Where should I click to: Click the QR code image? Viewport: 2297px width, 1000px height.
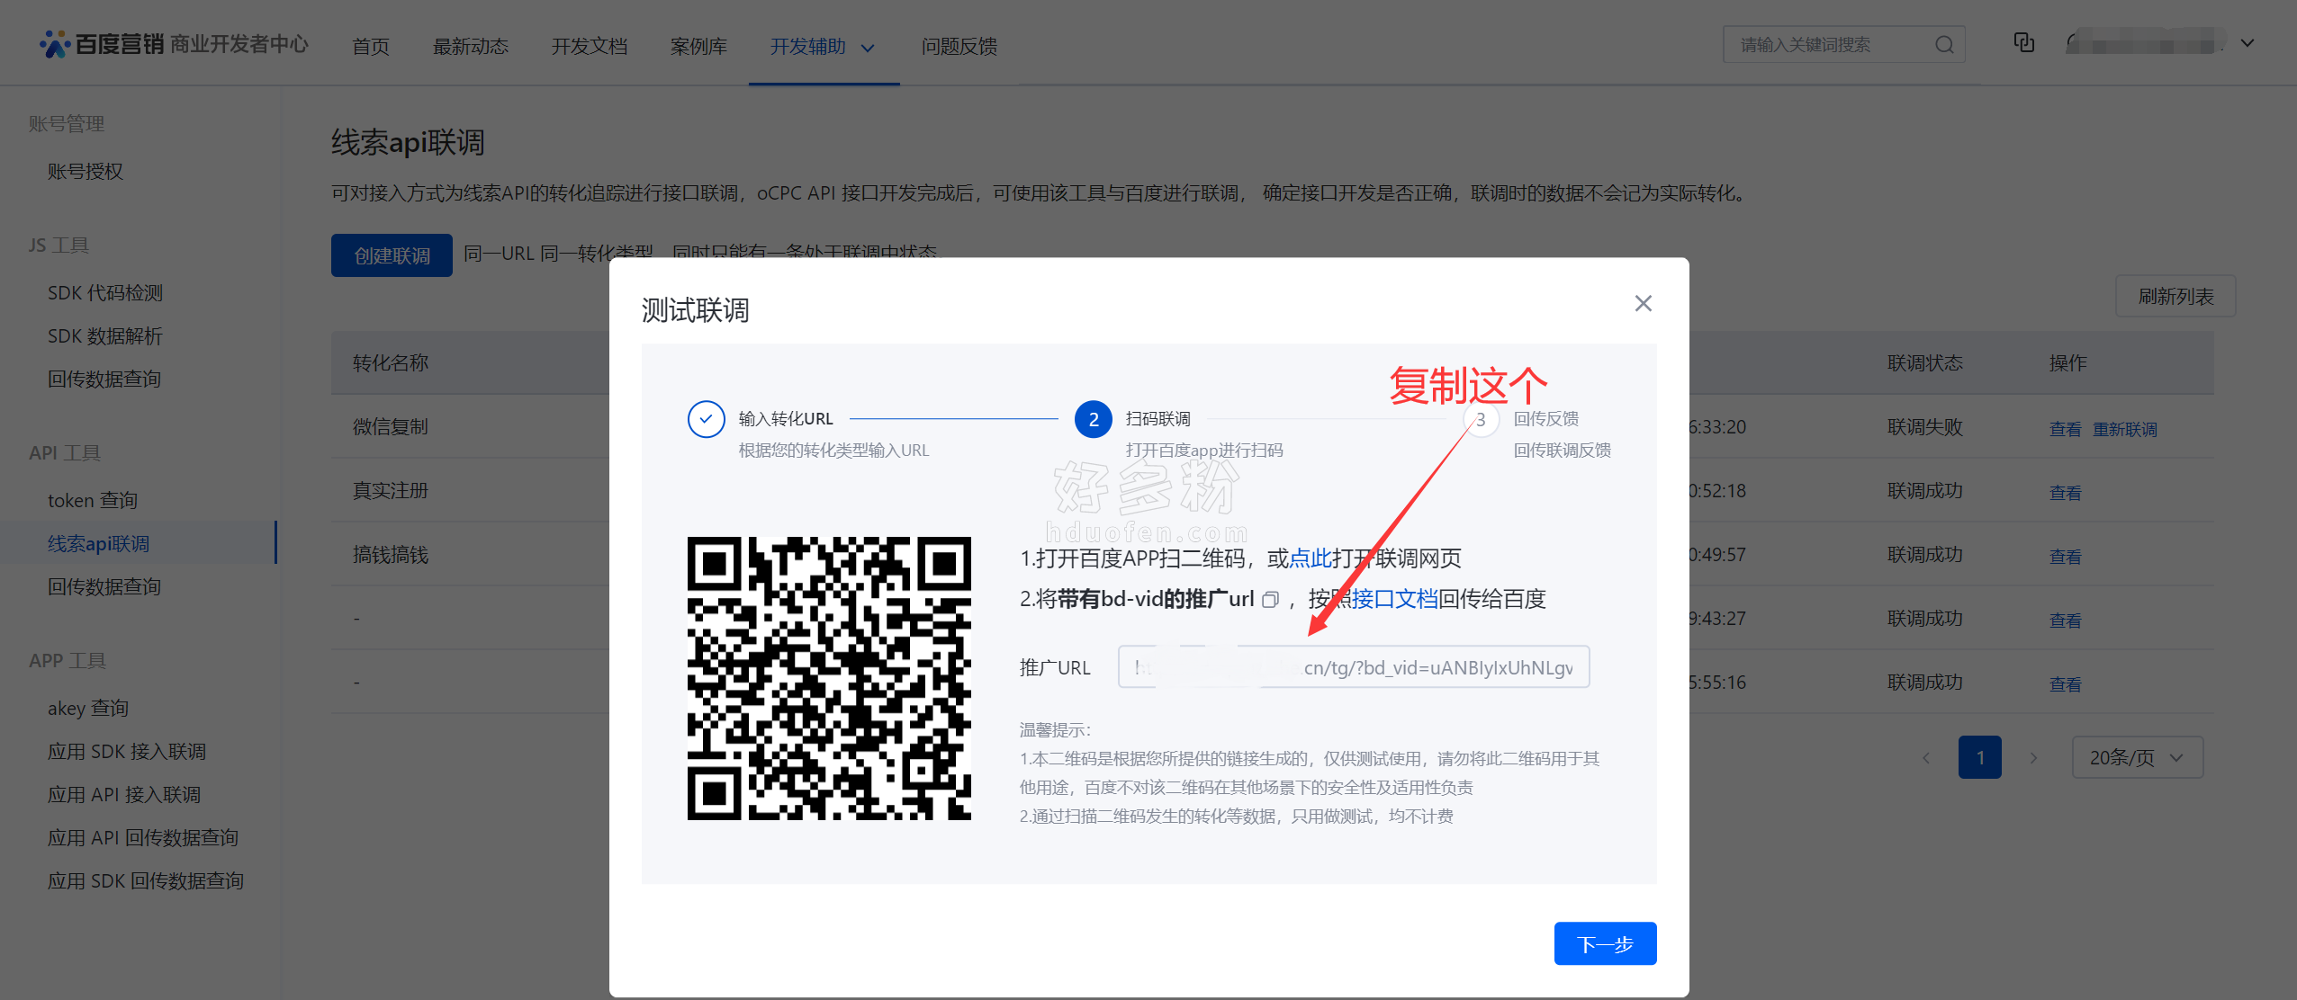(829, 678)
